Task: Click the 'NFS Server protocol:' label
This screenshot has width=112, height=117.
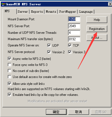Action: 21,52
